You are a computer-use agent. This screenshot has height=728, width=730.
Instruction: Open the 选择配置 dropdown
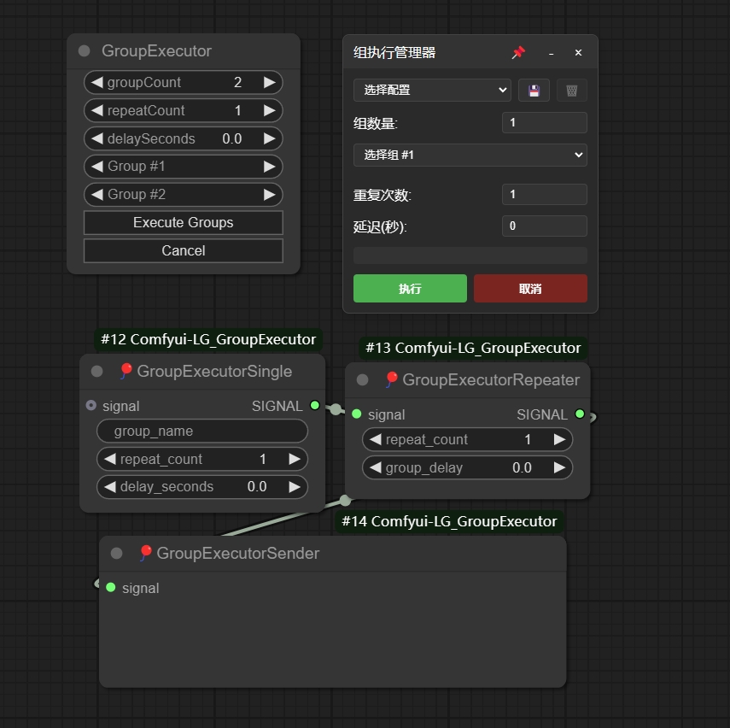(432, 90)
